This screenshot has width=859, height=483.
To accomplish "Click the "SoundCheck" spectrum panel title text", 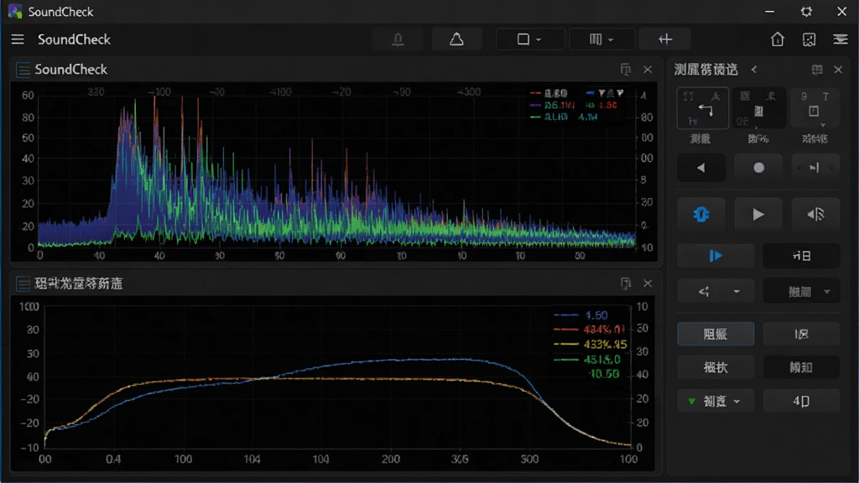I will 71,70.
